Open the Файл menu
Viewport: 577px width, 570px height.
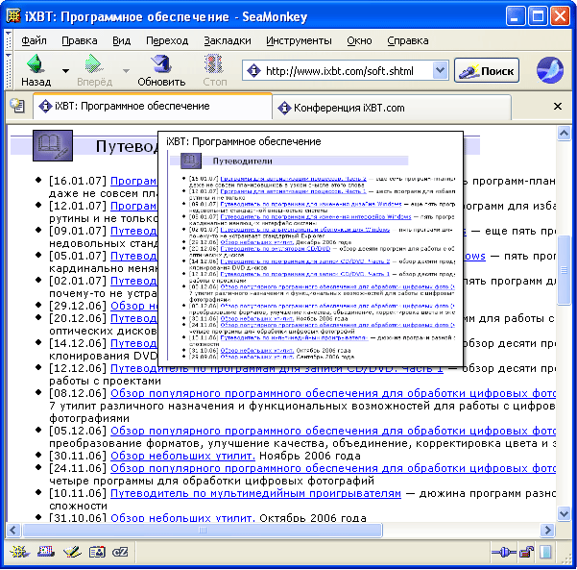34,40
